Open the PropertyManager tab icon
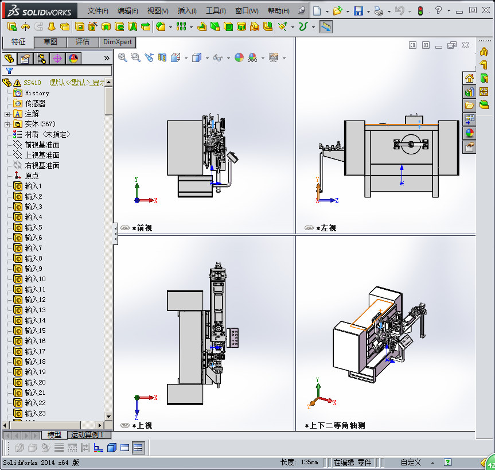 pyautogui.click(x=25, y=59)
